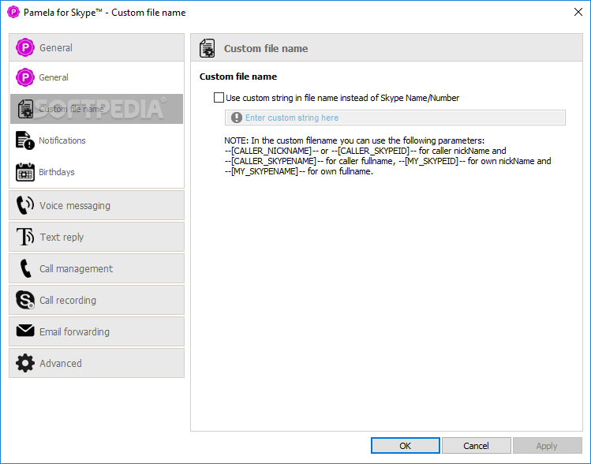Click the Voice messaging phone icon

coord(25,205)
